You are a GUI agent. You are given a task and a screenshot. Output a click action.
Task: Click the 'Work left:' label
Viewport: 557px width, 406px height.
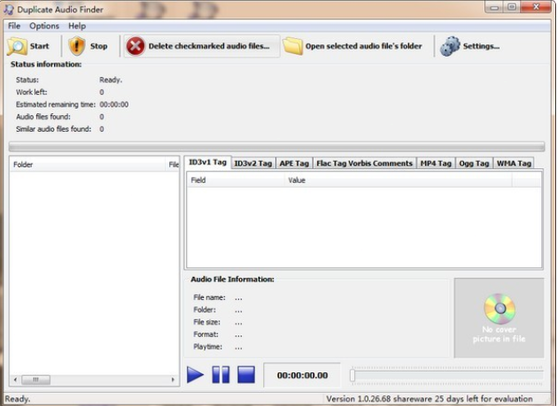click(32, 92)
